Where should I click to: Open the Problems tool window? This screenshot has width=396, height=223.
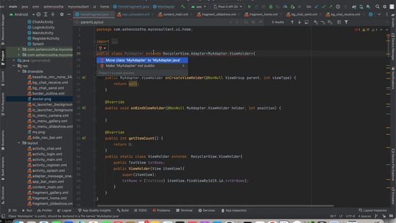pos(161,211)
